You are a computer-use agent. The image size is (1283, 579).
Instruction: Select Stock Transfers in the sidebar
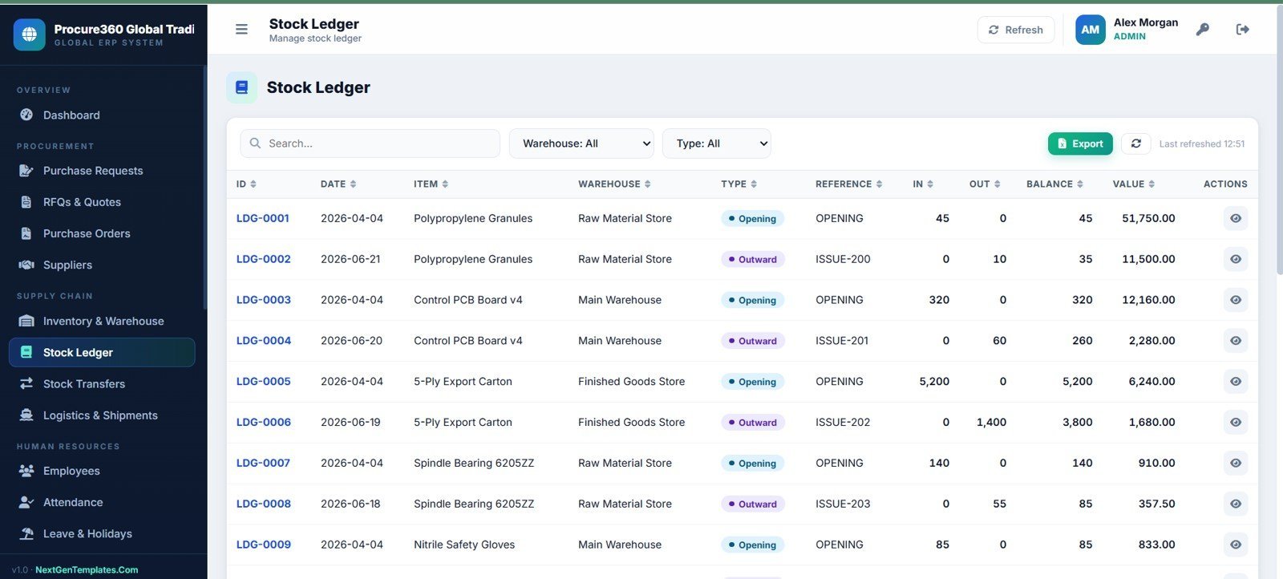[102, 383]
